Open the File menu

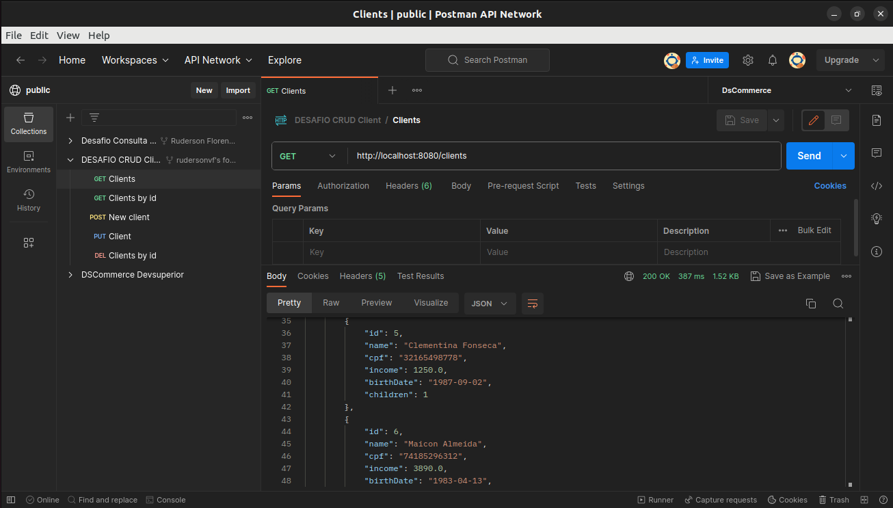(x=14, y=36)
